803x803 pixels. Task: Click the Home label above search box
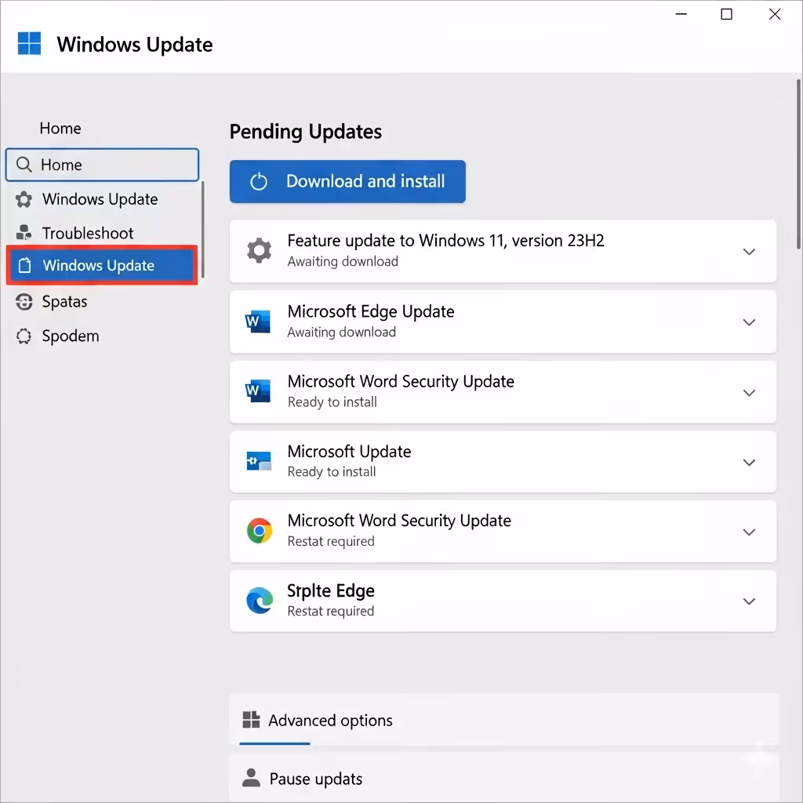(60, 128)
